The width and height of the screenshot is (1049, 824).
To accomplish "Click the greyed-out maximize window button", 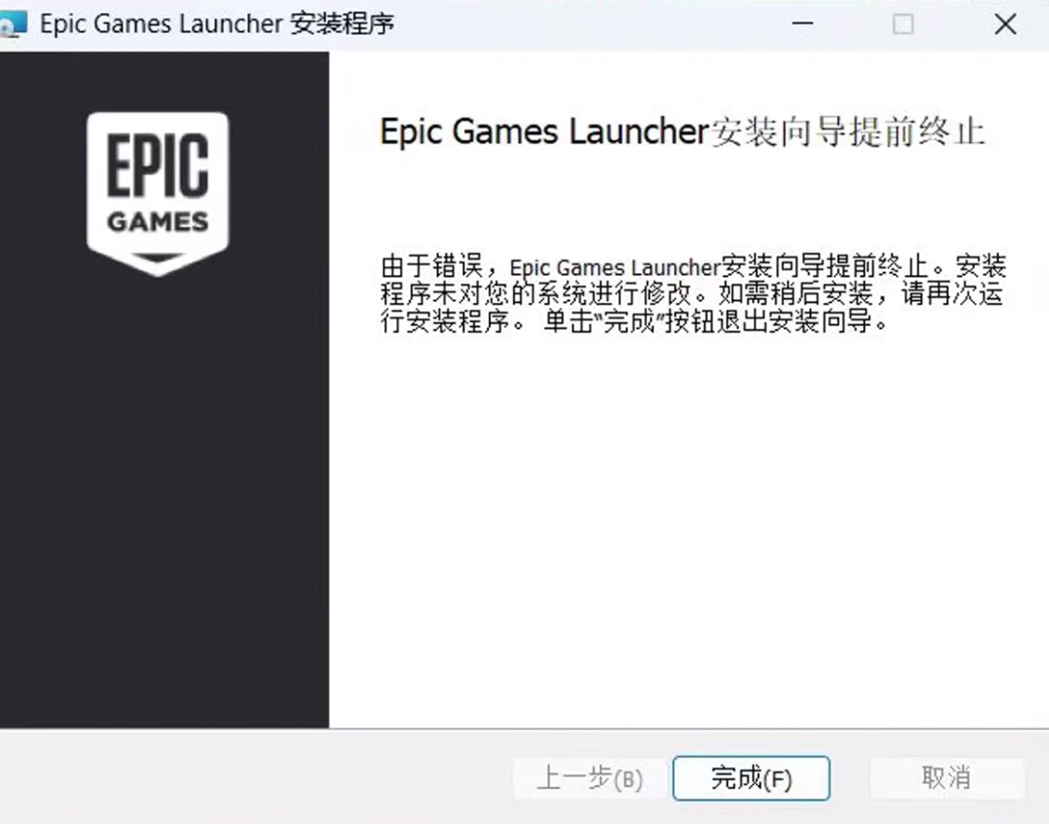I will 903,25.
